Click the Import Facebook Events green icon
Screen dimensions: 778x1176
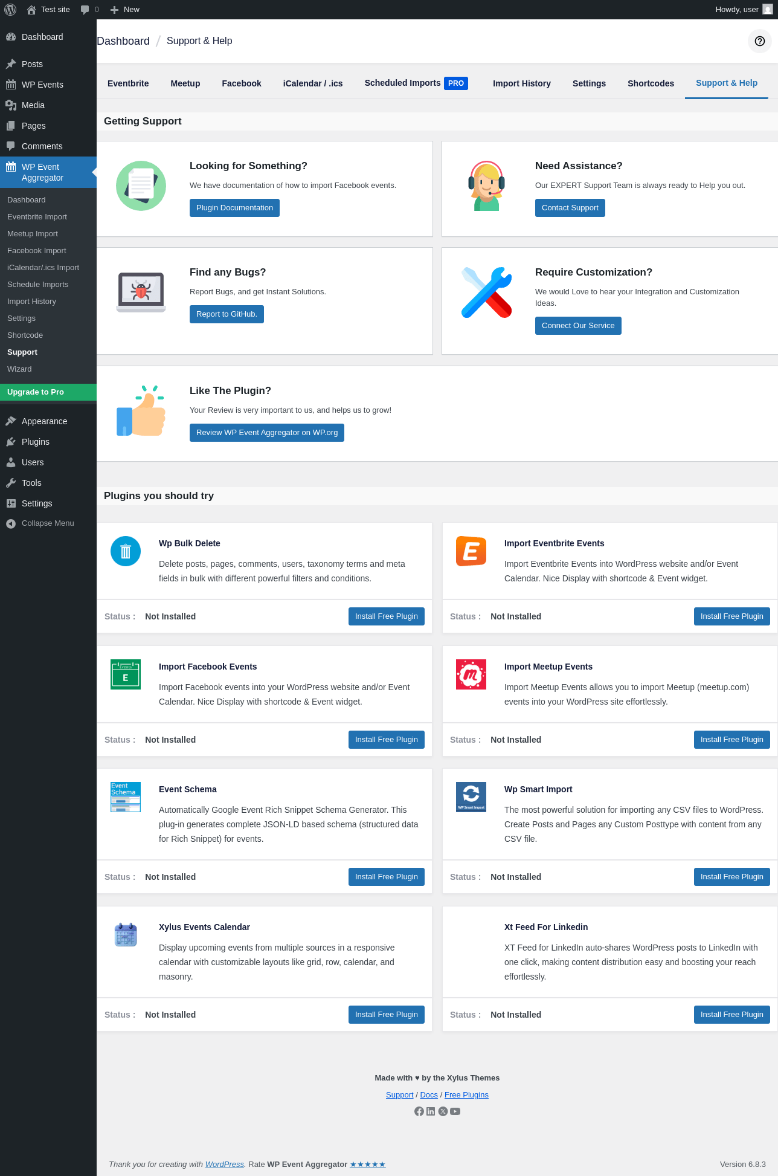126,674
